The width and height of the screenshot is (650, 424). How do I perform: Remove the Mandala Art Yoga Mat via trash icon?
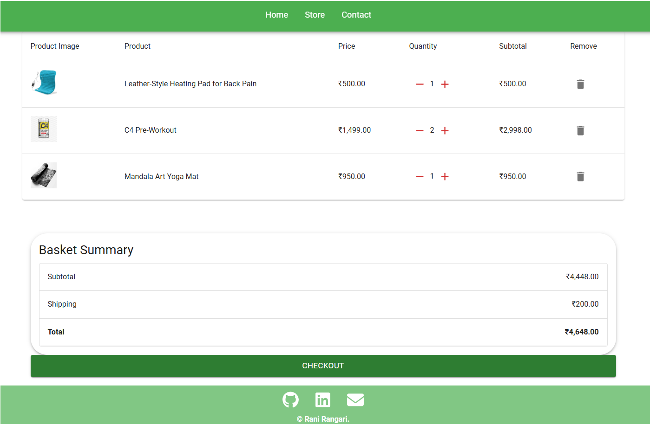pyautogui.click(x=580, y=176)
